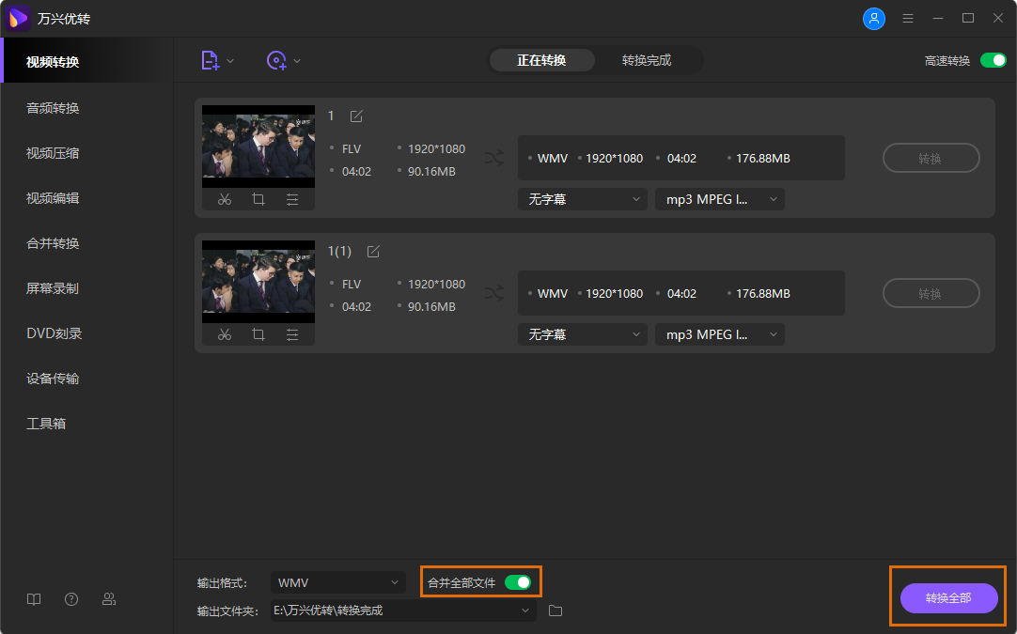The width and height of the screenshot is (1017, 634).
Task: Open the help question mark icon
Action: pos(71,599)
